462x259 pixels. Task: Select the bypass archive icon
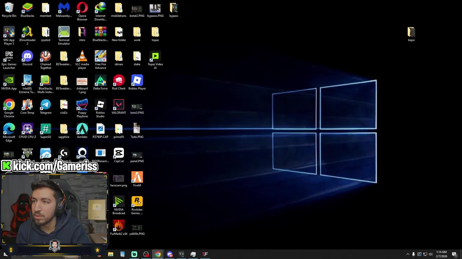click(x=174, y=10)
